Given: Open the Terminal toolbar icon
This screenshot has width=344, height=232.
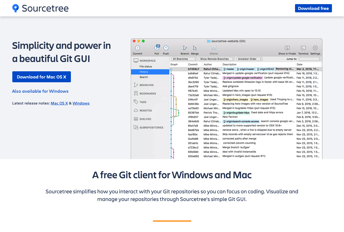Looking at the screenshot, I should (x=303, y=48).
